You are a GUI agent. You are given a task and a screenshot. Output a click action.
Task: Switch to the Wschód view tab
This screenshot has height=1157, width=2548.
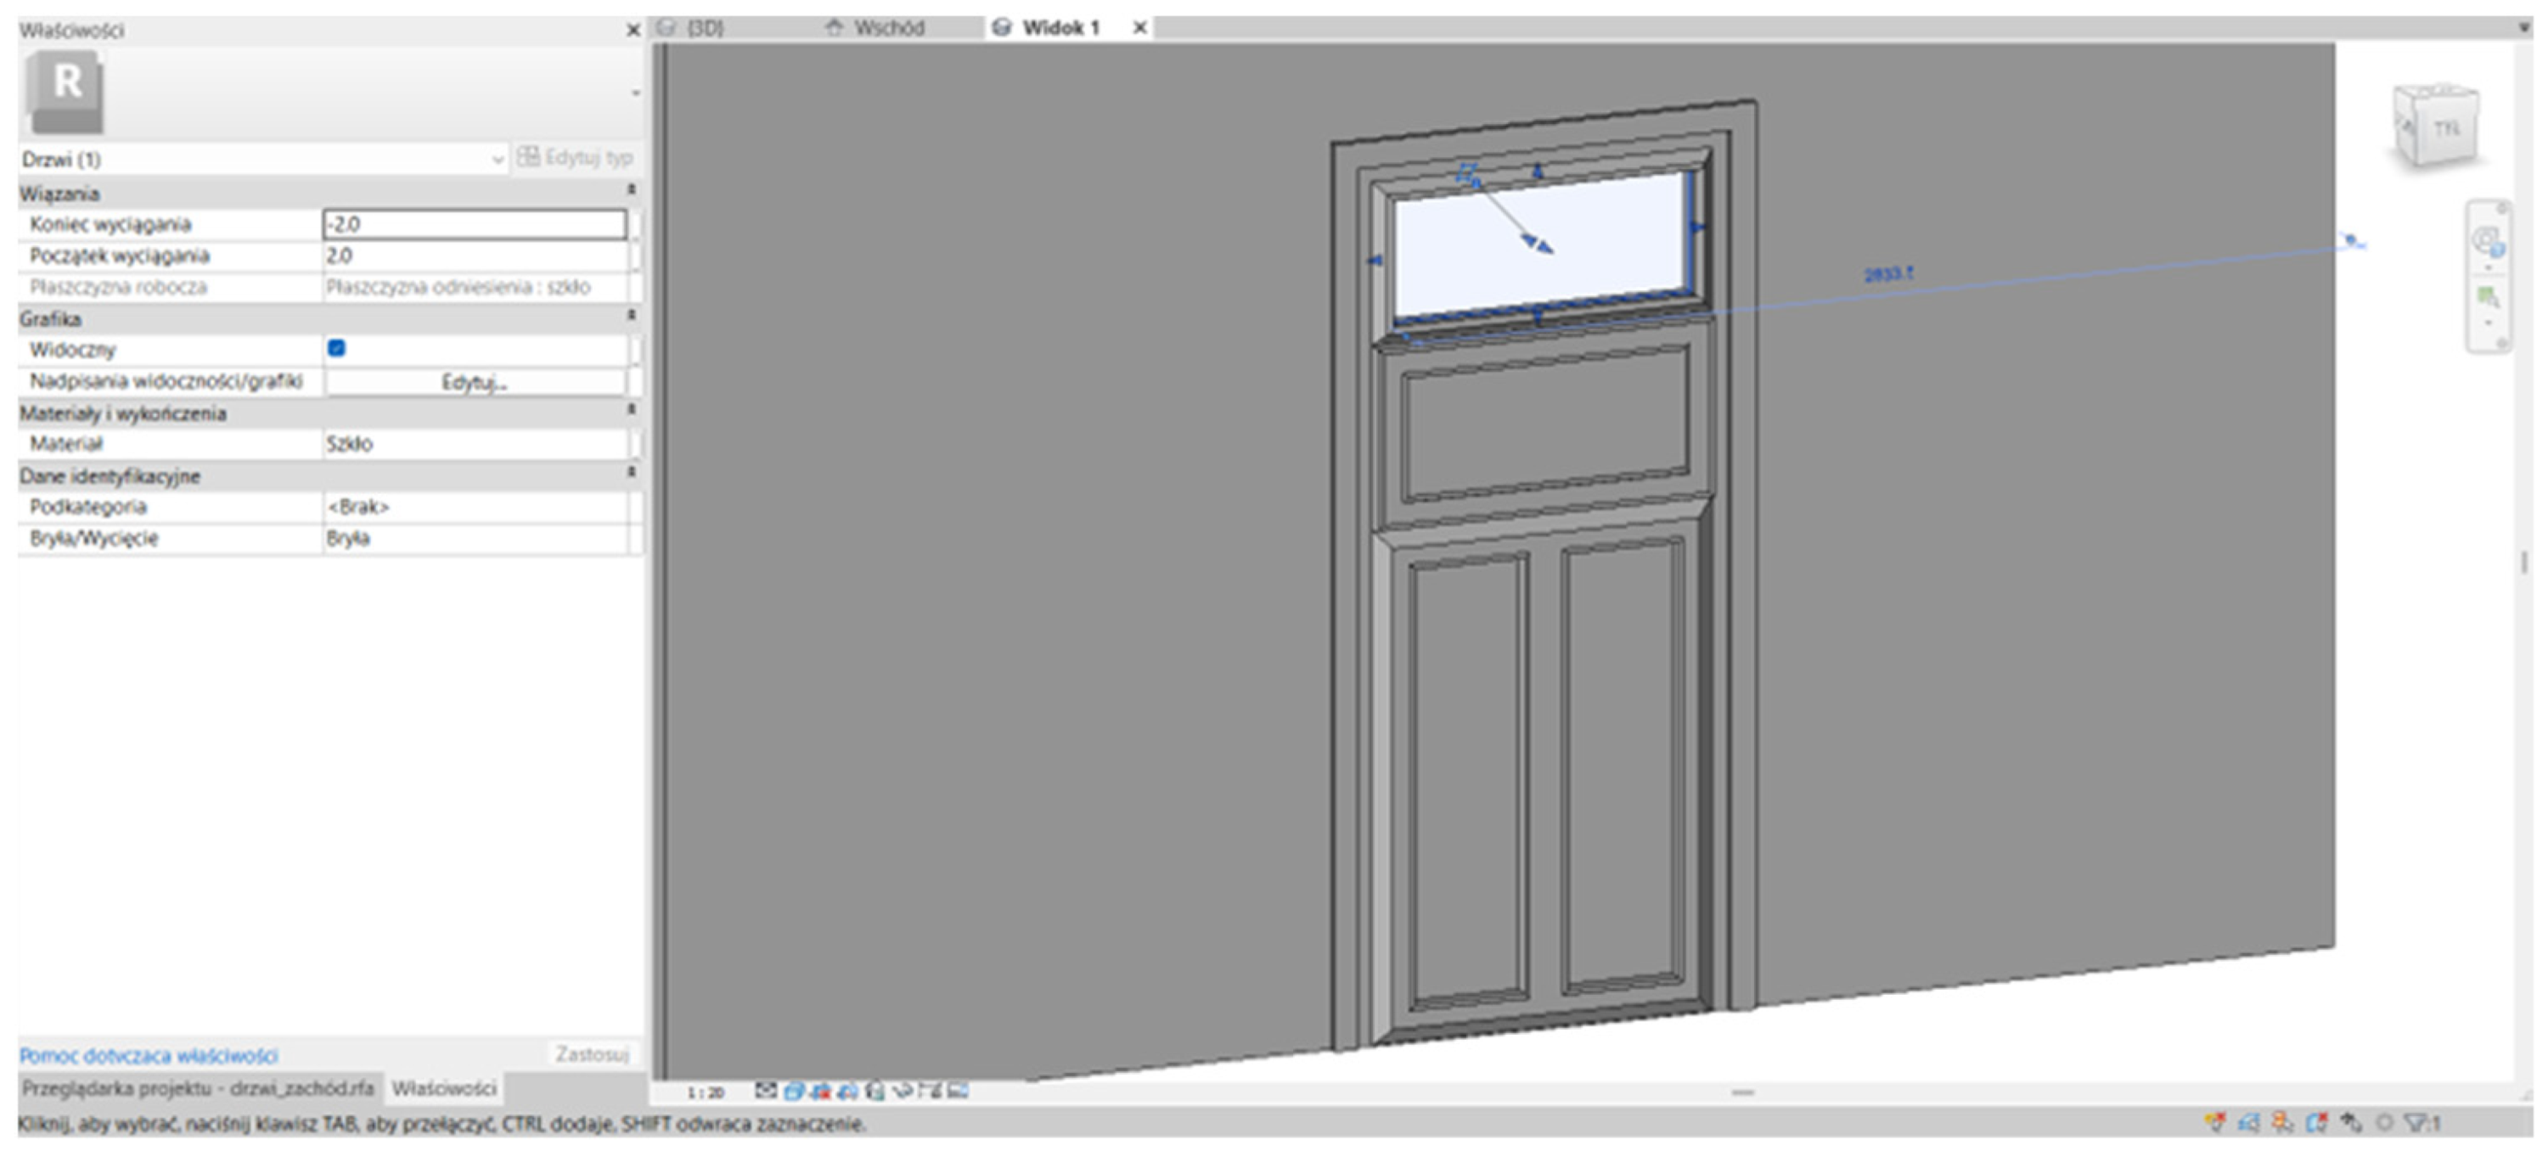coord(887,28)
